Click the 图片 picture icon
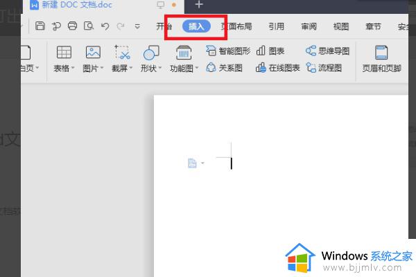Image resolution: width=416 pixels, height=277 pixels. click(x=93, y=52)
